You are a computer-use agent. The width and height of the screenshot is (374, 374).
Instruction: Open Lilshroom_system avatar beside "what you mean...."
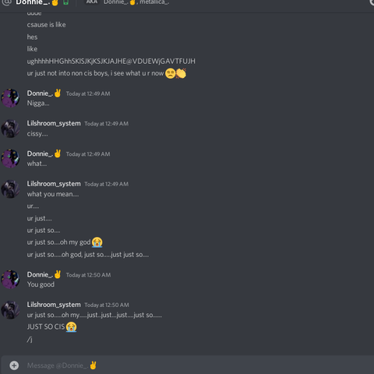pos(10,189)
